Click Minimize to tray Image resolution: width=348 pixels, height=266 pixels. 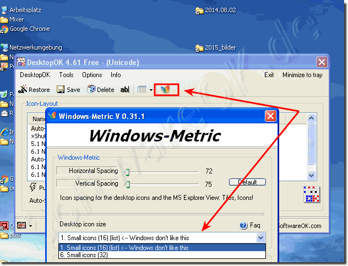302,75
